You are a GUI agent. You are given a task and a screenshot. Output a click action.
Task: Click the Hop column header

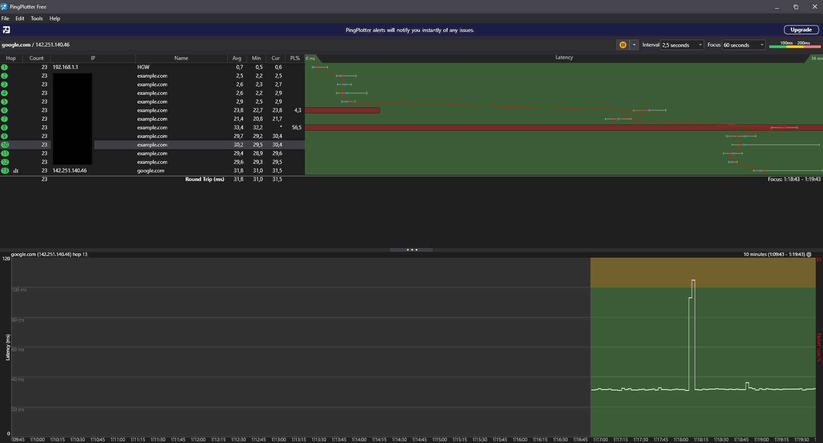point(11,58)
